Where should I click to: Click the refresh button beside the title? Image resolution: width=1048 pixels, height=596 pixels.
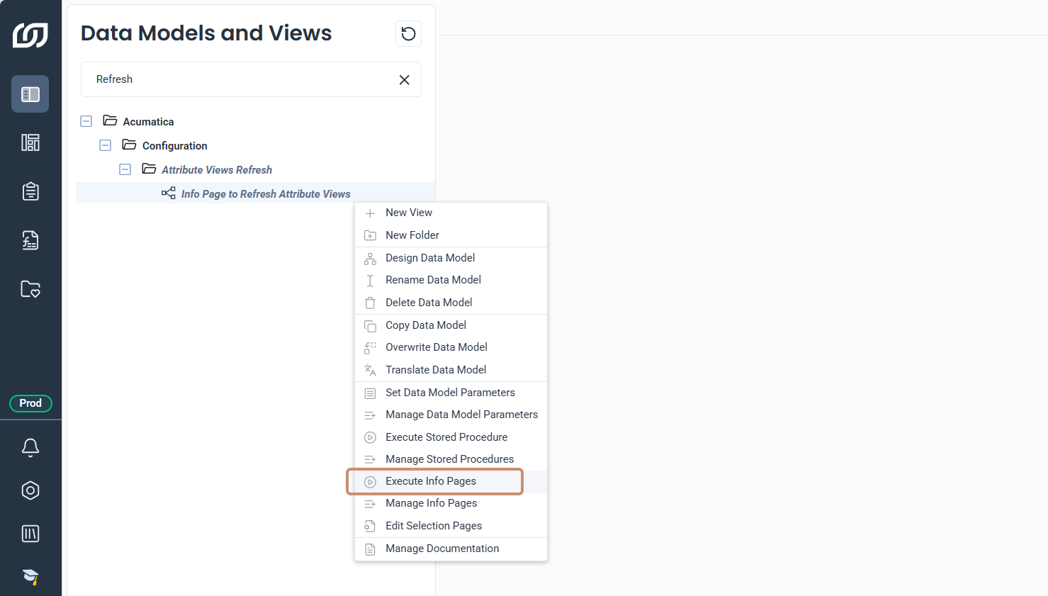click(408, 33)
